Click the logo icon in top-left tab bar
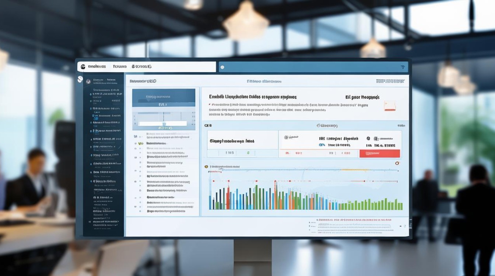 83,67
